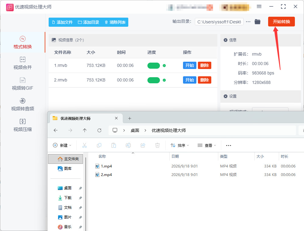Open the hamburger menu in the title bar
The width and height of the screenshot is (304, 231).
[259, 7]
